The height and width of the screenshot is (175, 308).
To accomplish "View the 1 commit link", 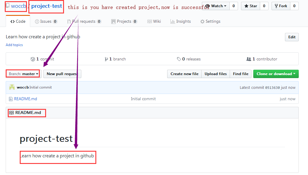I will [x=42, y=59].
